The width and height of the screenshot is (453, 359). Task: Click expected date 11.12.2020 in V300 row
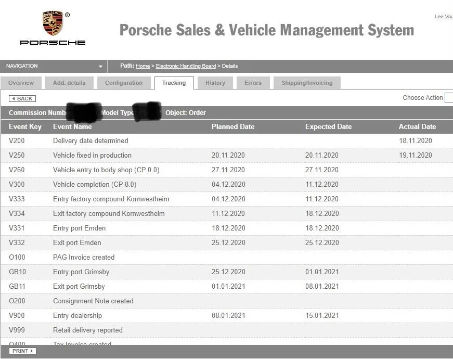322,184
